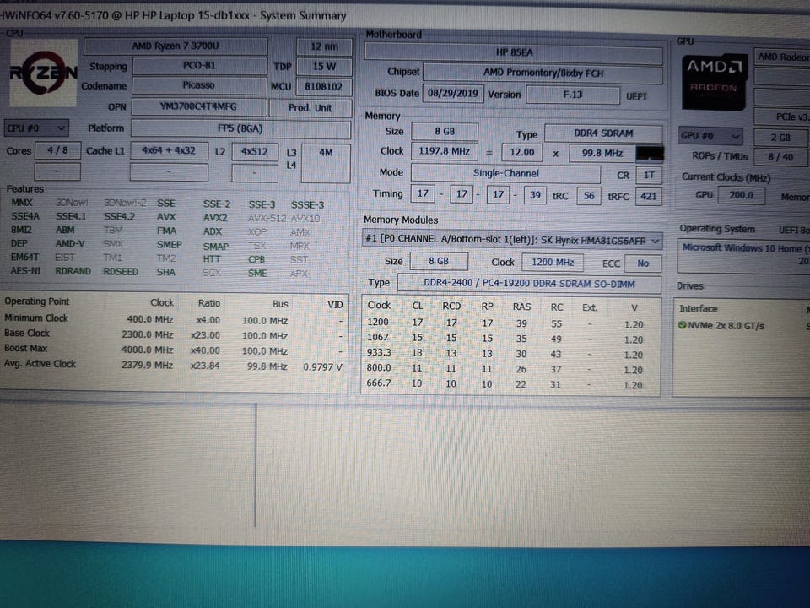Click the Cores 4 / 8 value
The width and height of the screenshot is (810, 608).
[57, 150]
